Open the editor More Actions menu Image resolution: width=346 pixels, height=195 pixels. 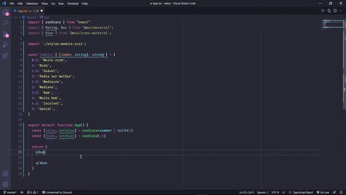pyautogui.click(x=341, y=11)
